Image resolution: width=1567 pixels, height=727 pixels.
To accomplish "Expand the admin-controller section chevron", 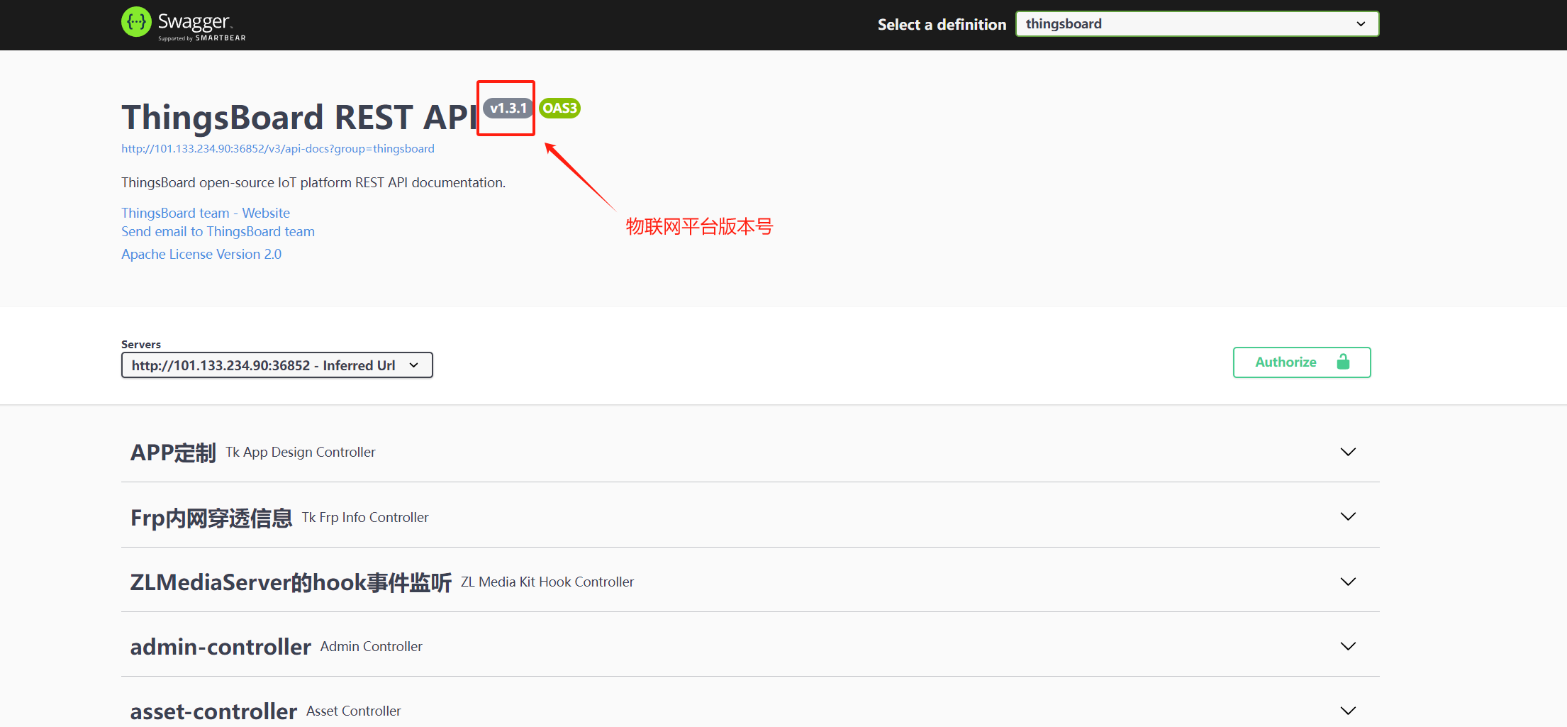I will pyautogui.click(x=1348, y=646).
